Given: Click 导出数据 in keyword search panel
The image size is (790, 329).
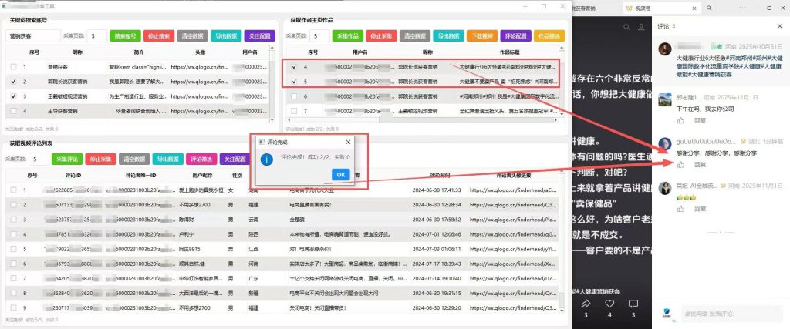Looking at the screenshot, I should (x=226, y=35).
